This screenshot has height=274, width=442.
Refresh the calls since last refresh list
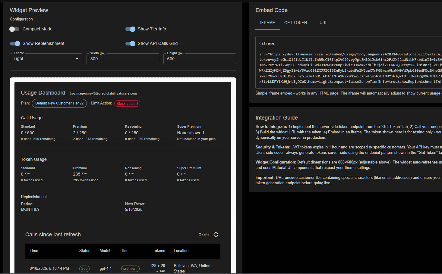tap(216, 235)
